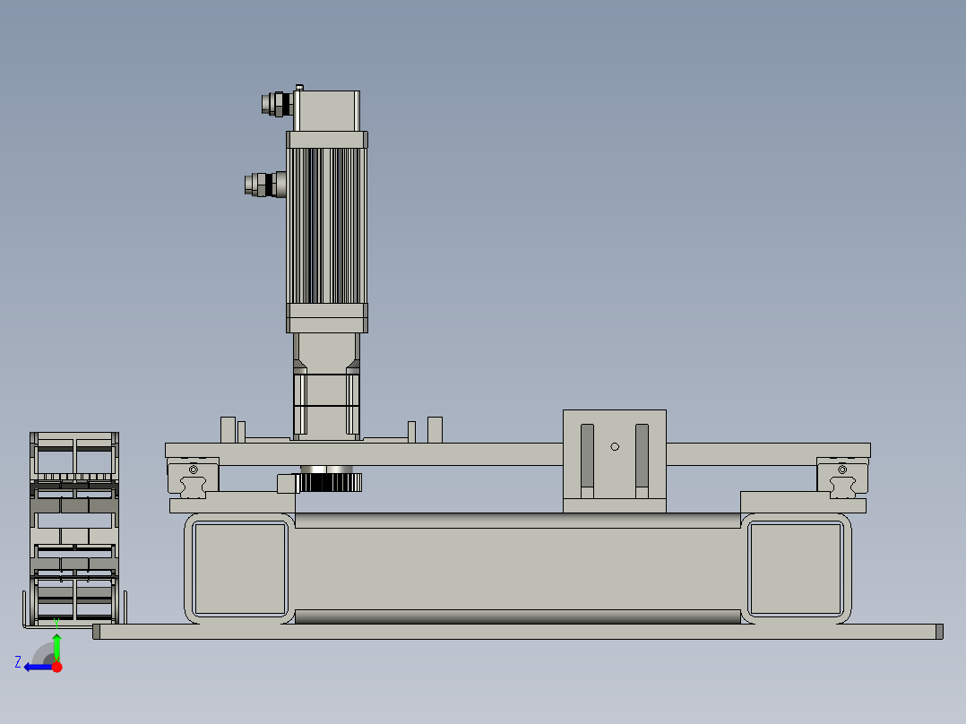This screenshot has width=966, height=724.
Task: Select the gearbox reducer below the motor
Action: pos(326,386)
